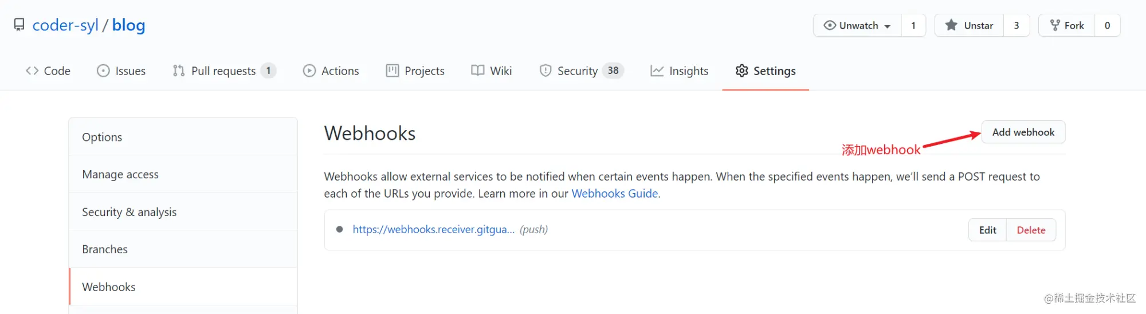Select Webhooks in the settings sidebar
The image size is (1146, 314).
pyautogui.click(x=183, y=286)
